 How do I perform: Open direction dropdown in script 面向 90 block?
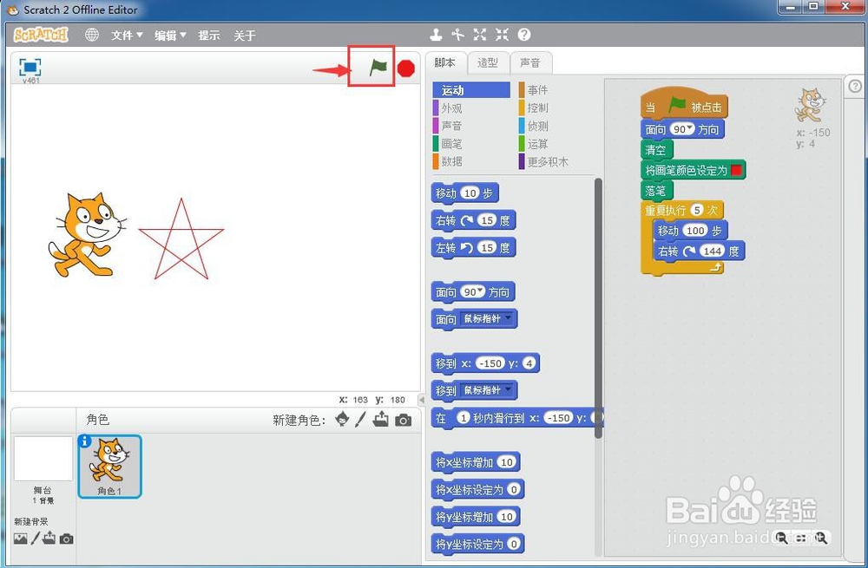coord(690,128)
